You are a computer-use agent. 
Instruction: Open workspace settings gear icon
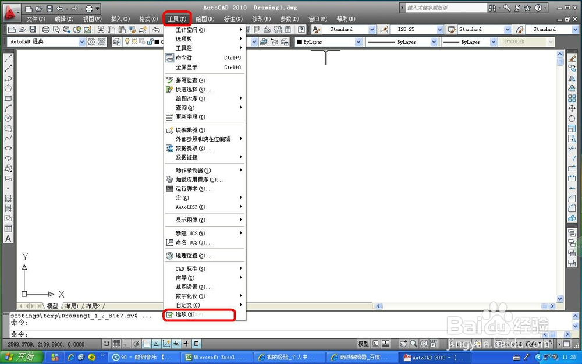pyautogui.click(x=91, y=42)
